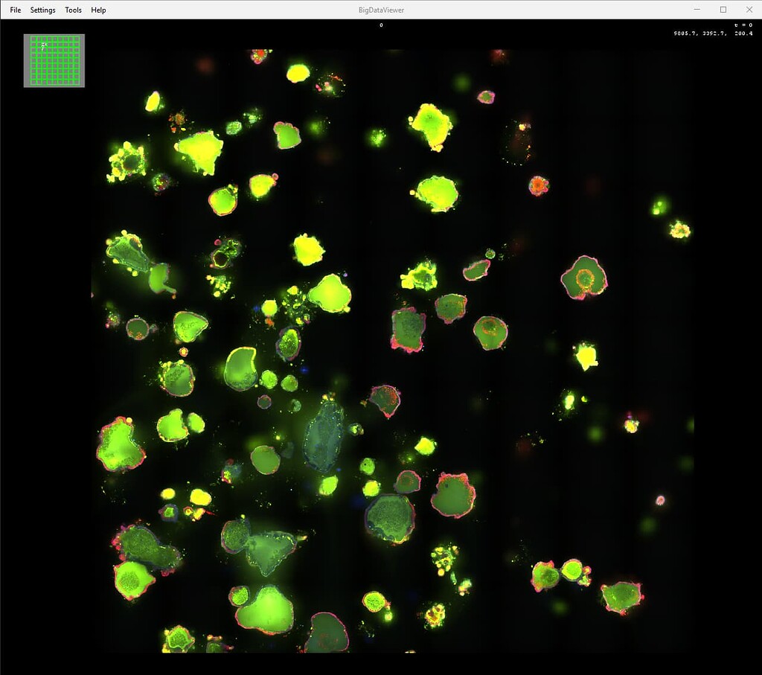Click the source label 0 at top center

click(381, 25)
